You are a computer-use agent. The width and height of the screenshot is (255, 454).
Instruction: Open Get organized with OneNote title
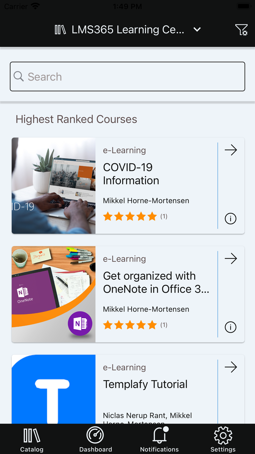(x=156, y=282)
